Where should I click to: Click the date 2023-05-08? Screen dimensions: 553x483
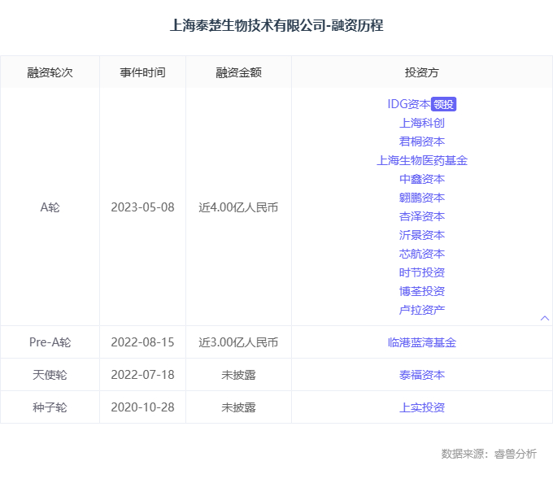point(143,207)
